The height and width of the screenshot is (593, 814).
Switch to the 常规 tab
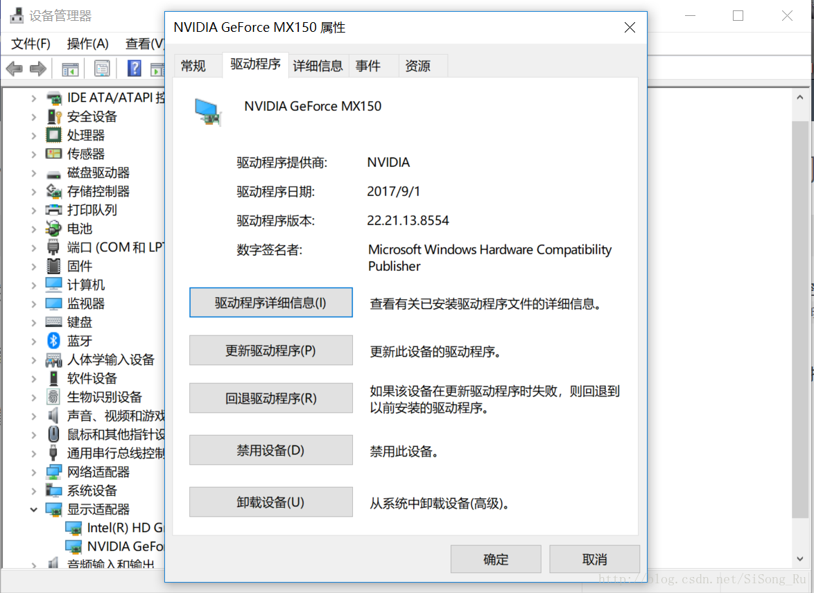(x=198, y=66)
